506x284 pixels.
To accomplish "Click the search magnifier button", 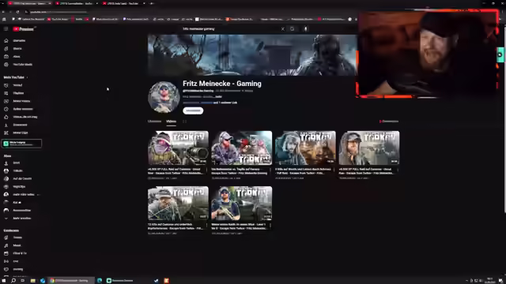I will pyautogui.click(x=292, y=28).
